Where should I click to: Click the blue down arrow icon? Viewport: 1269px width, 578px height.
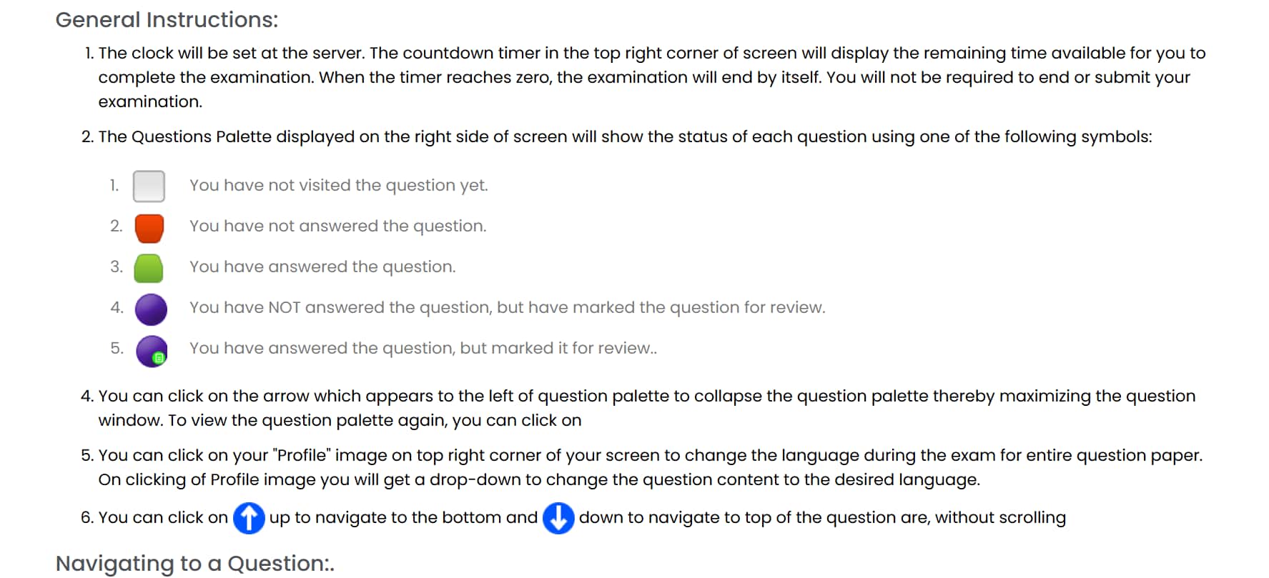point(558,518)
